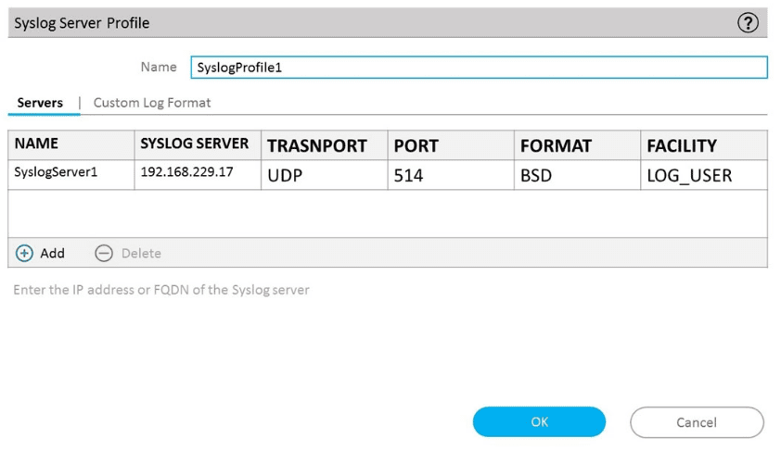Click the minus icon beside Delete
Image resolution: width=781 pixels, height=451 pixels.
[x=104, y=253]
